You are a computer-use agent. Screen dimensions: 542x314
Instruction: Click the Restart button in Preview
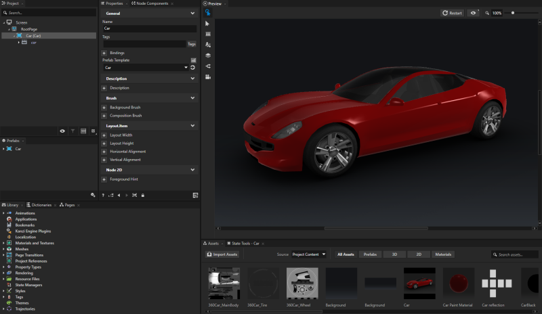pyautogui.click(x=452, y=13)
